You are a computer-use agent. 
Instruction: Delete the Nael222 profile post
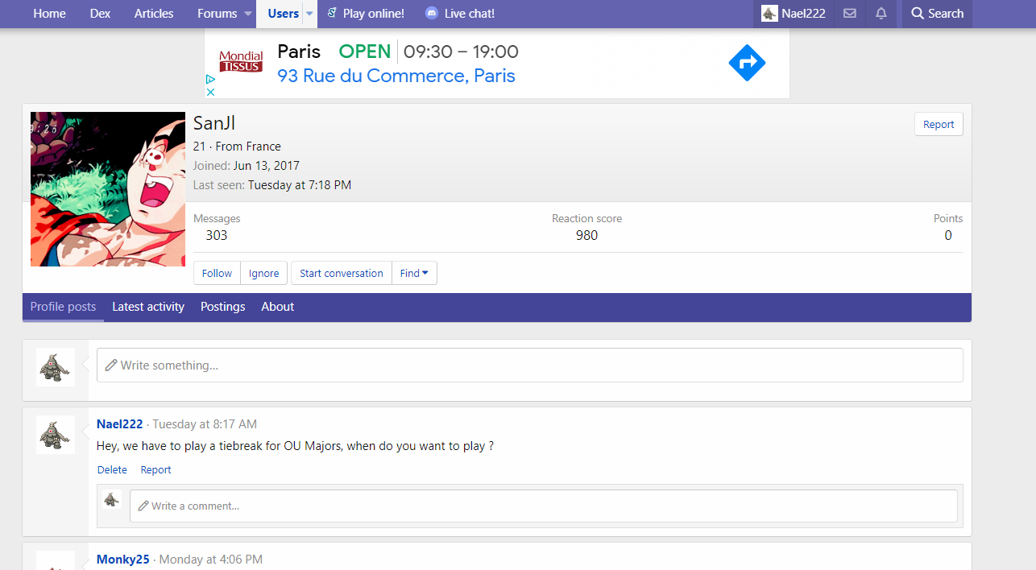[x=112, y=470]
